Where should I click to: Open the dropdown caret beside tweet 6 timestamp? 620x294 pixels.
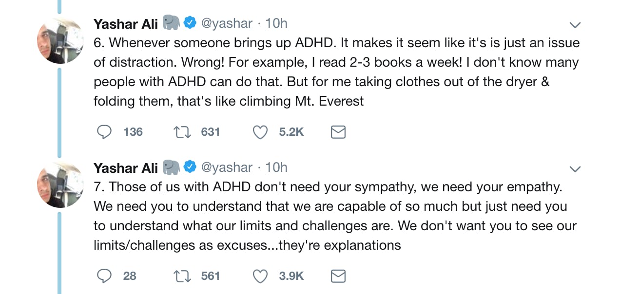(575, 24)
